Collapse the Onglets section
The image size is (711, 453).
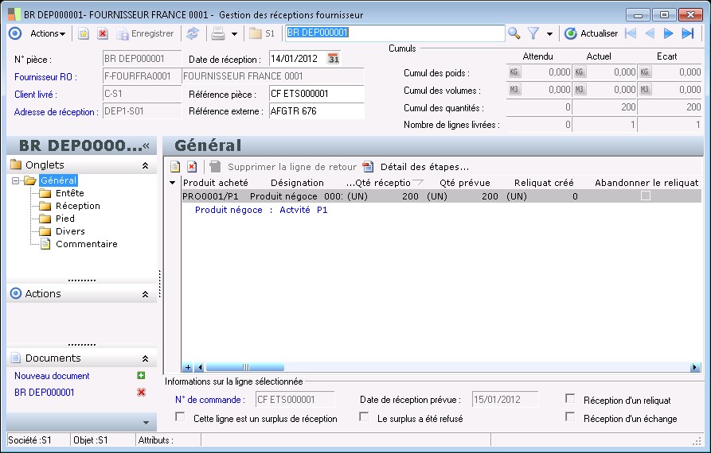point(145,165)
